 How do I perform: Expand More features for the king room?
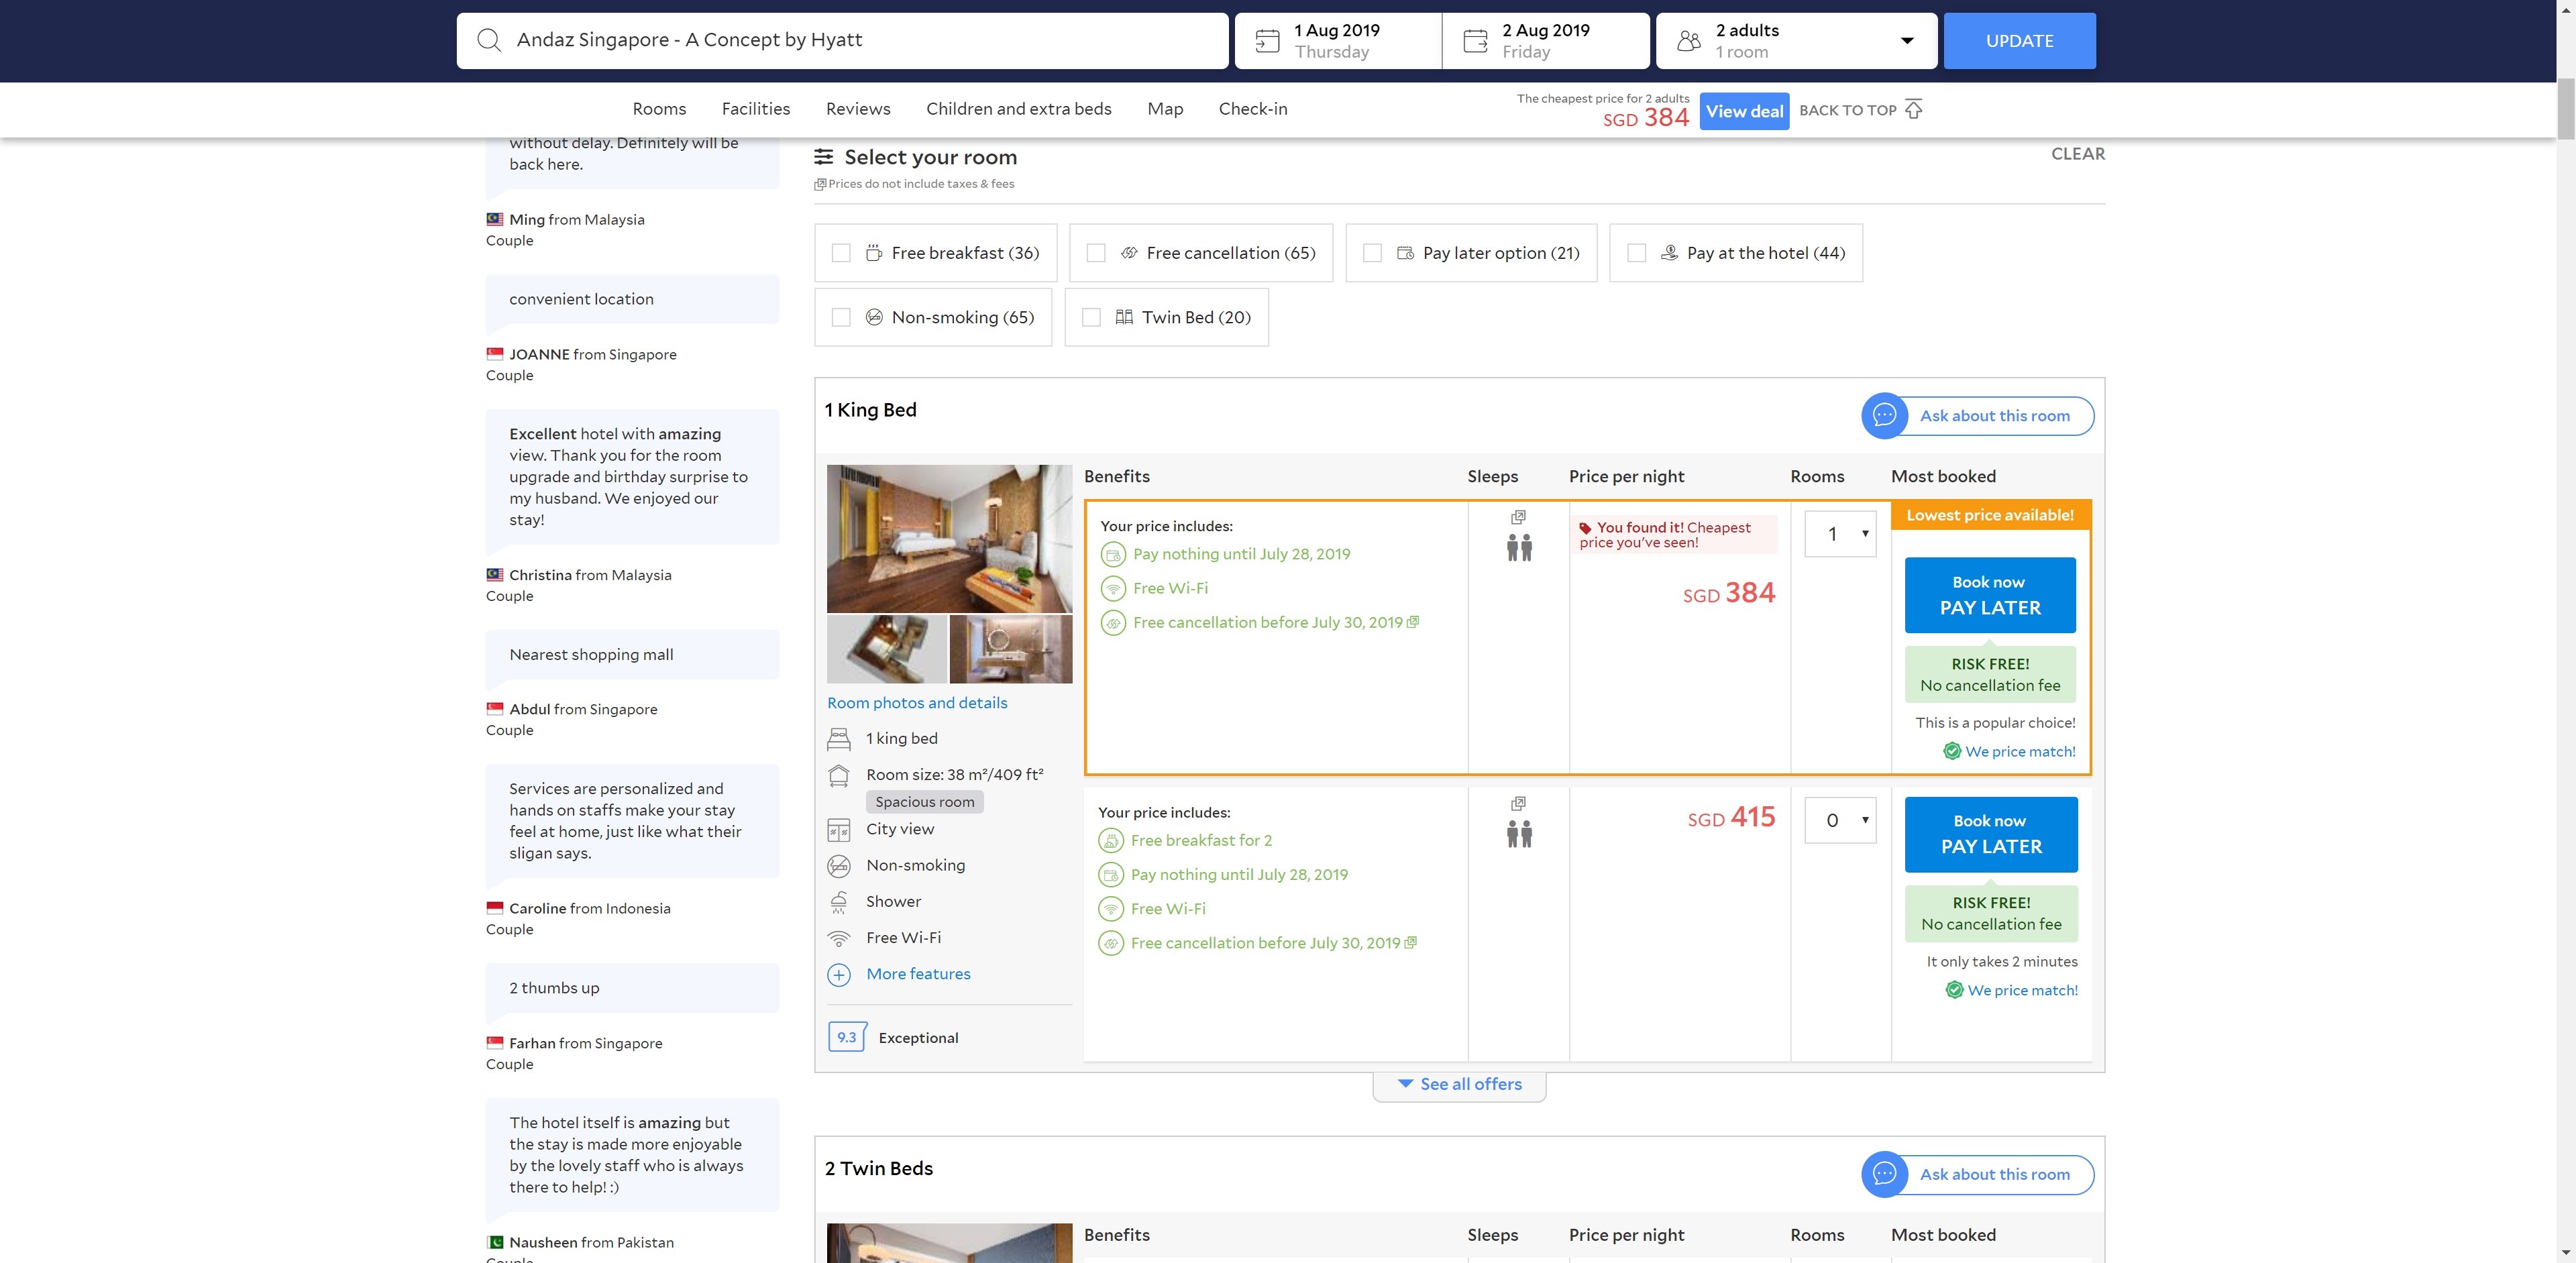click(x=918, y=974)
